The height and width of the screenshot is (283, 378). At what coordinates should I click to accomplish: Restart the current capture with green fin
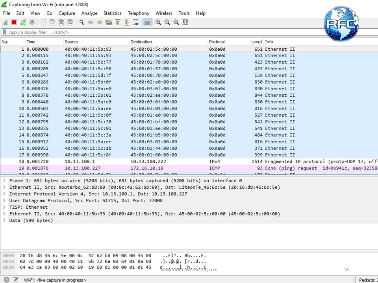click(x=23, y=22)
